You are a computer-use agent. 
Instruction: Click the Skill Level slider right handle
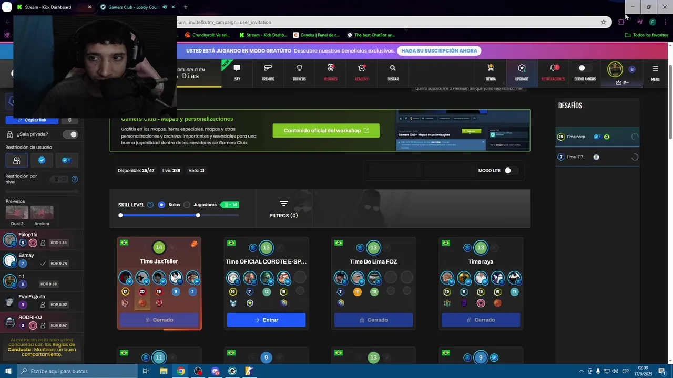click(198, 215)
